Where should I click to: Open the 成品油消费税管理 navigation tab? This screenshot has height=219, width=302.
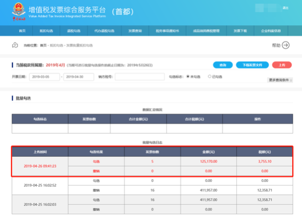tap(206, 31)
